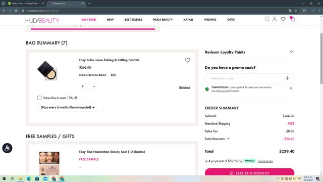Open the Windows Start menu
This screenshot has height=182, width=323.
[x=4, y=178]
